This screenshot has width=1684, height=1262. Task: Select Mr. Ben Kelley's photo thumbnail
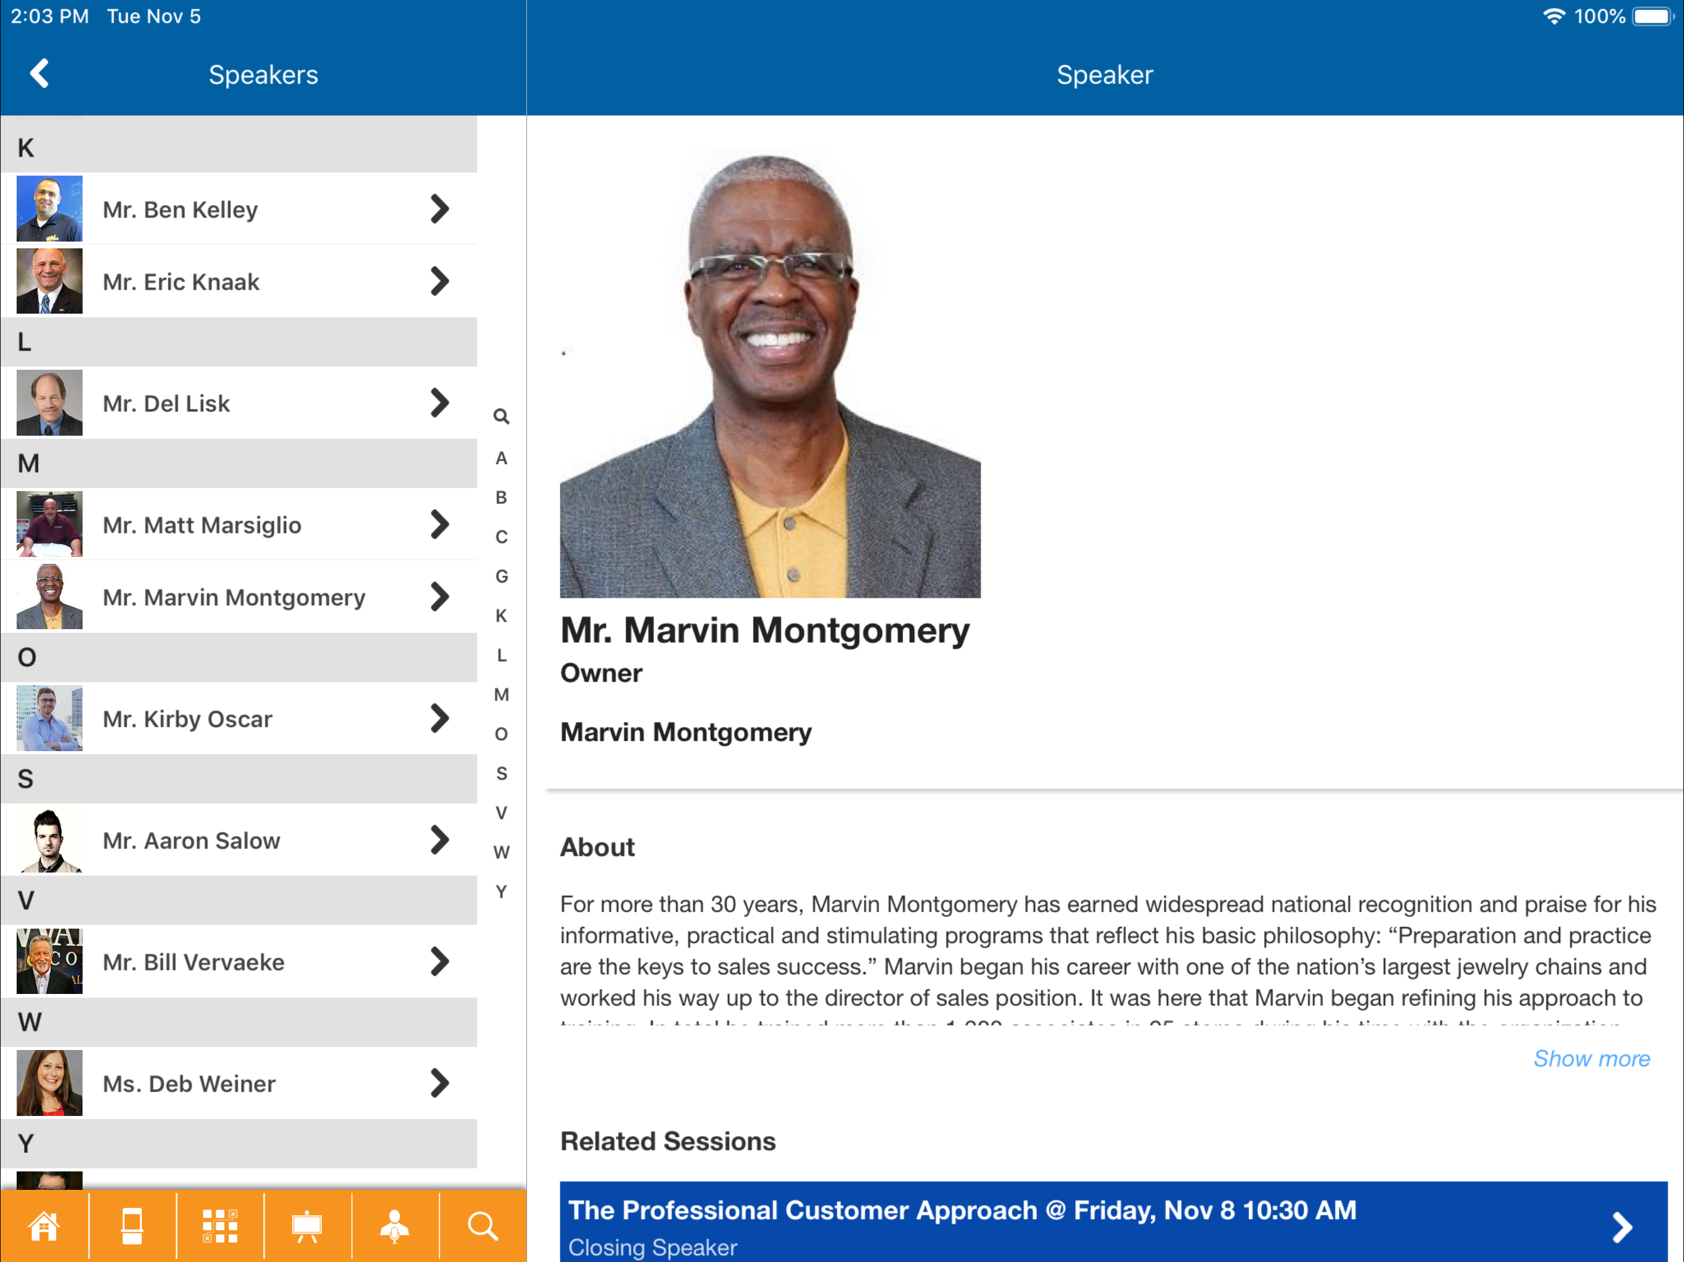[x=49, y=208]
